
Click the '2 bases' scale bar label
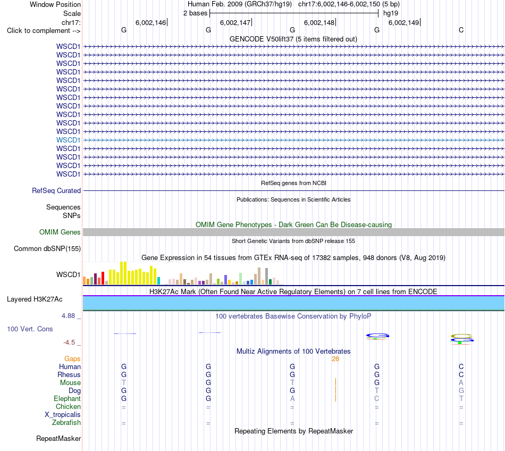(195, 13)
